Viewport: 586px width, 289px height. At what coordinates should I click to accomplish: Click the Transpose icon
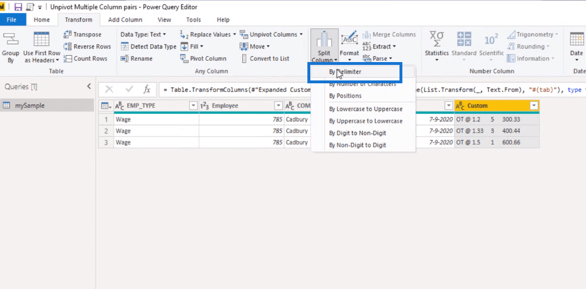click(x=68, y=34)
